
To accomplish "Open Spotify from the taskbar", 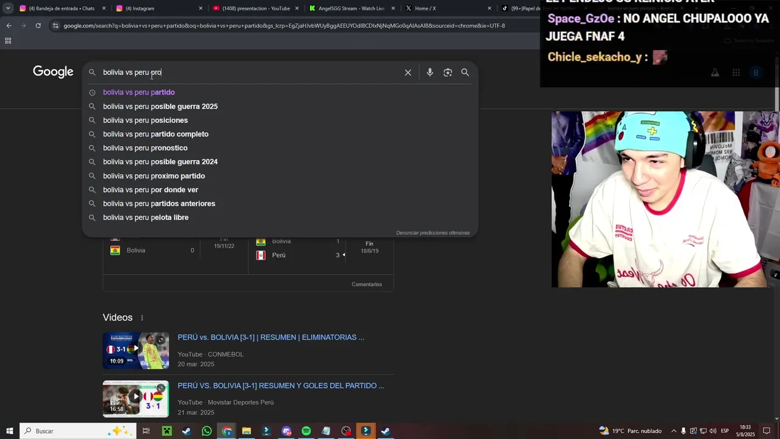I will pyautogui.click(x=306, y=431).
